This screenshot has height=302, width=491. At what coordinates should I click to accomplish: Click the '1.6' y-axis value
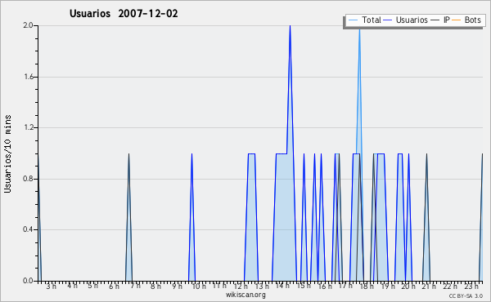[x=29, y=77]
